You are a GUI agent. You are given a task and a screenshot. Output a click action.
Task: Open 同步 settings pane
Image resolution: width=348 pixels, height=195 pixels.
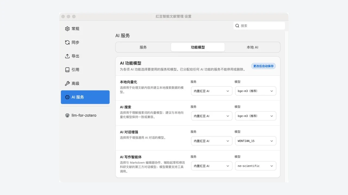85,43
